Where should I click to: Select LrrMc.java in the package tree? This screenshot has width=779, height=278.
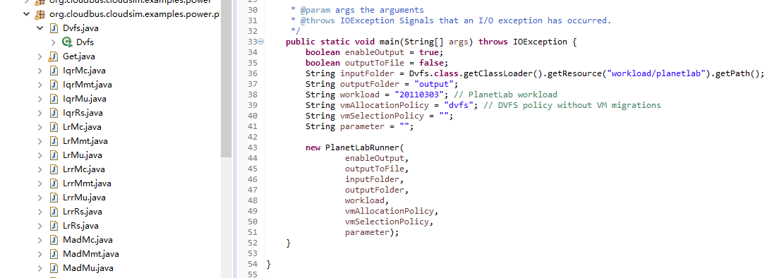pyautogui.click(x=85, y=169)
